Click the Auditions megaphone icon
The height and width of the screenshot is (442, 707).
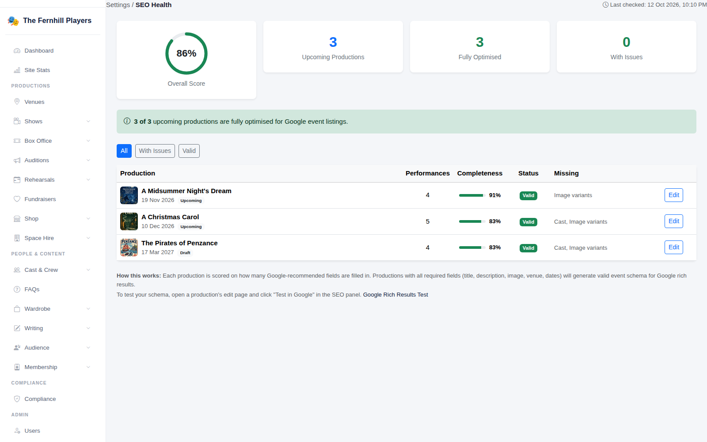17,160
